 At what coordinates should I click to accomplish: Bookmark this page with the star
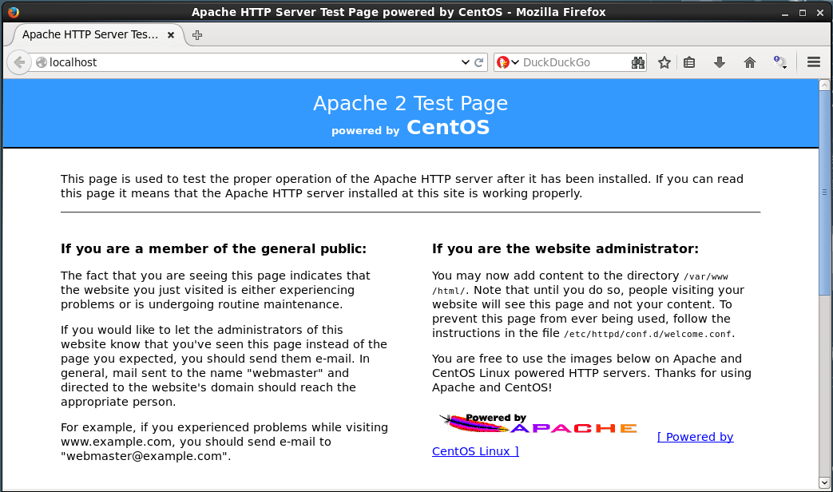tap(664, 62)
